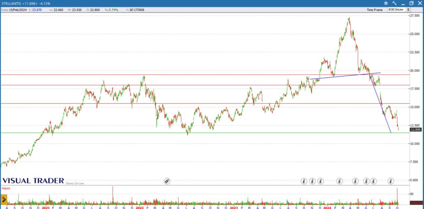Click the 27.500 price axis label
The height and width of the screenshot is (209, 424).
coord(415,16)
